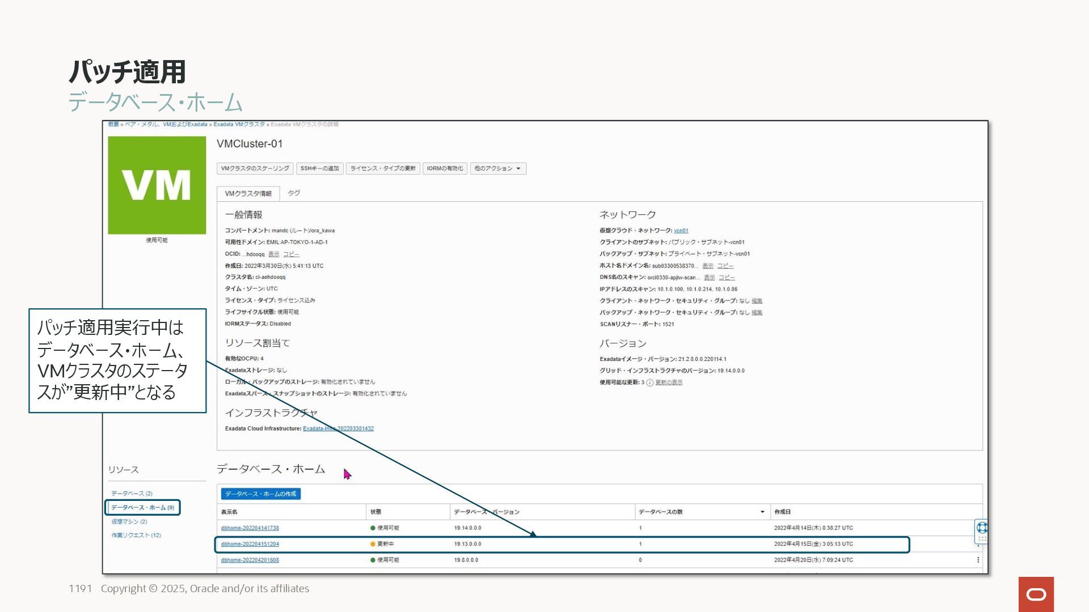Expand the 他のアクション dropdown

(497, 168)
